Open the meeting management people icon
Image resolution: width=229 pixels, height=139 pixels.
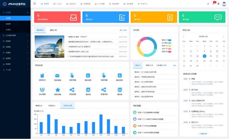coord(42,90)
